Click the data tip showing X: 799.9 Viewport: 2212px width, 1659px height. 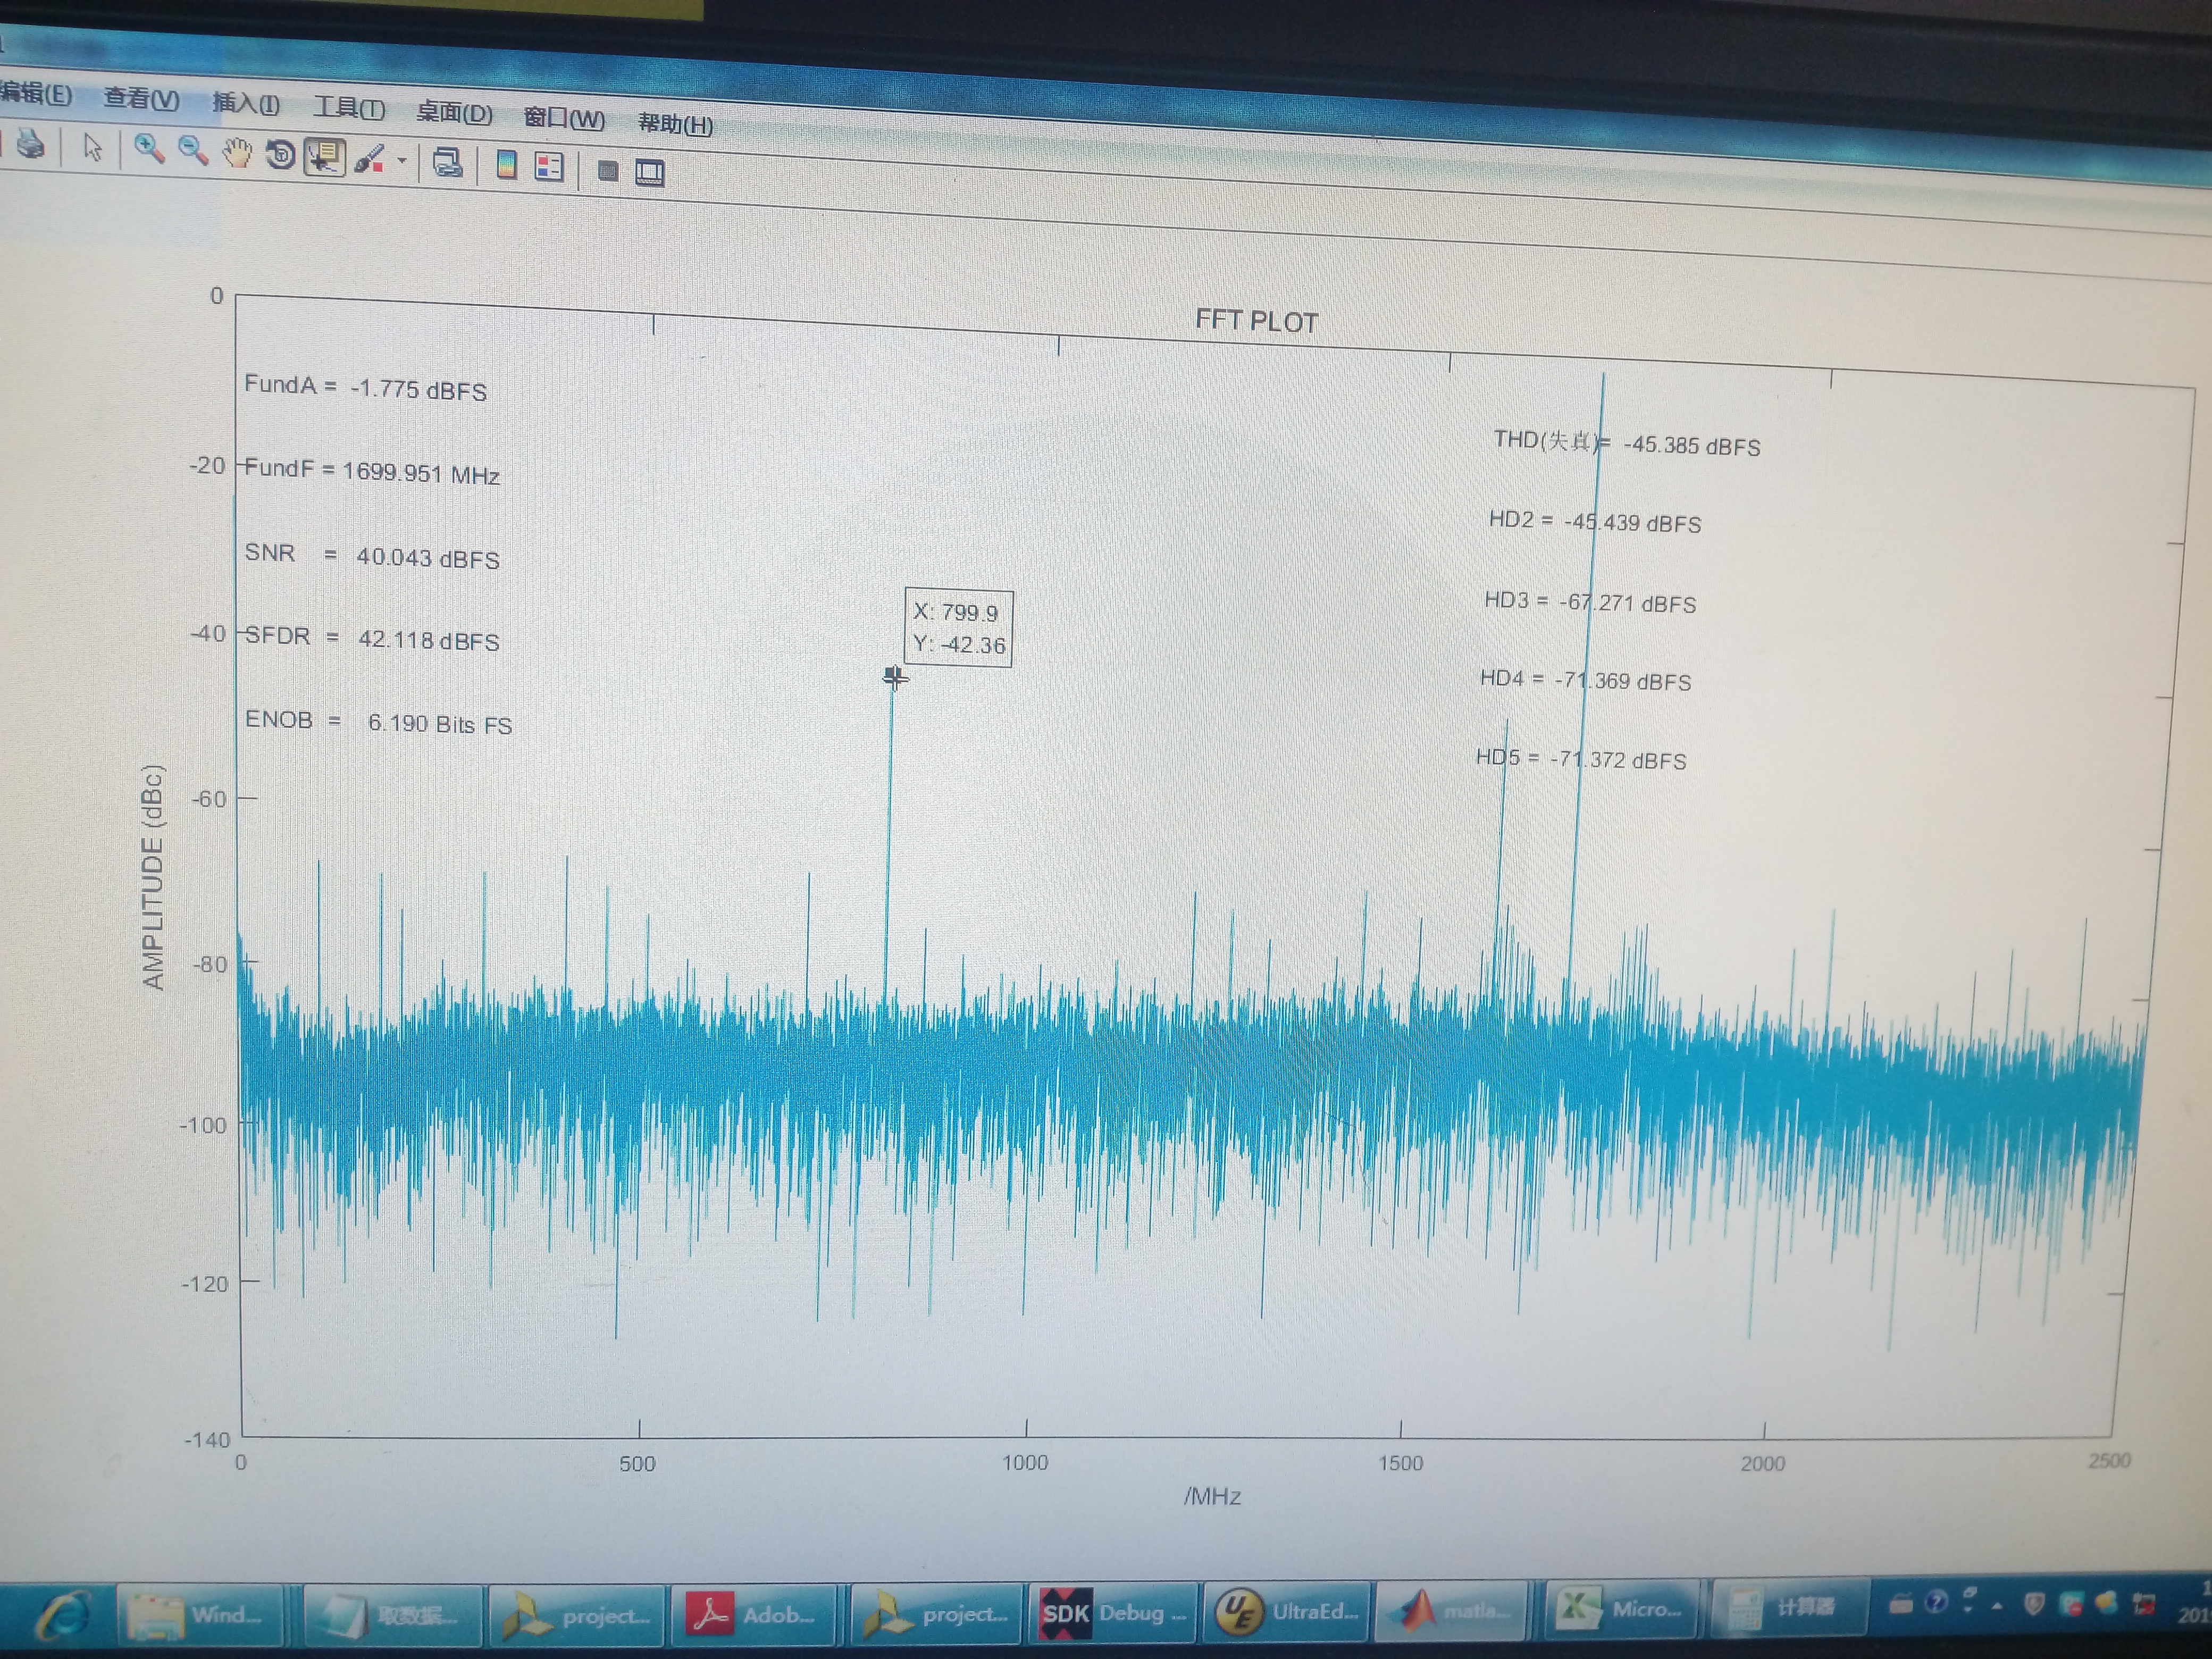[958, 628]
